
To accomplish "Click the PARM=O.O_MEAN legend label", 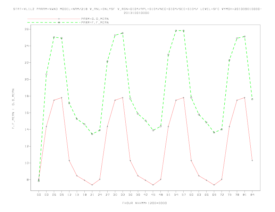I will [x=95, y=19].
